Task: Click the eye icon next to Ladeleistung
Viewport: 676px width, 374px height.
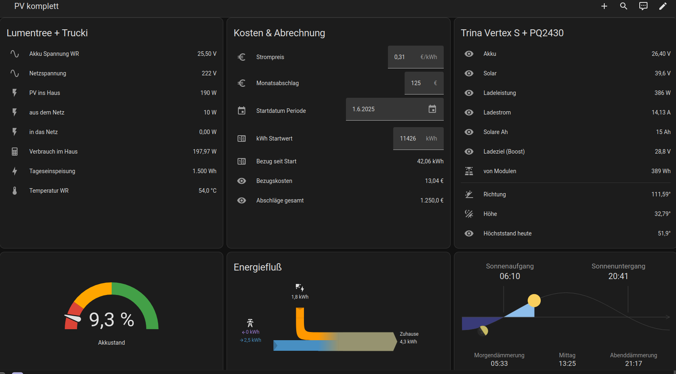Action: pos(469,93)
